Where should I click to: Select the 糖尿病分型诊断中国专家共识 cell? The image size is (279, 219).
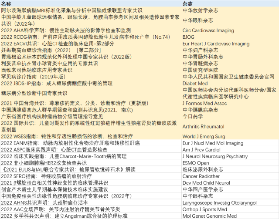[91, 93]
